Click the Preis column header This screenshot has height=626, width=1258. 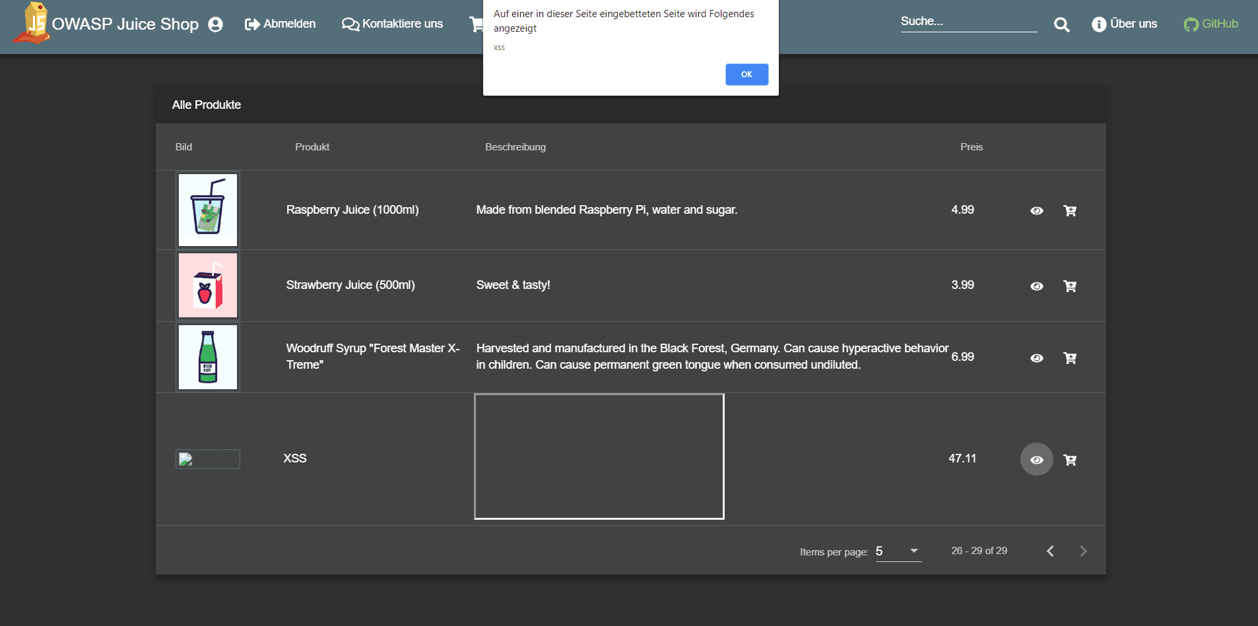(x=972, y=147)
